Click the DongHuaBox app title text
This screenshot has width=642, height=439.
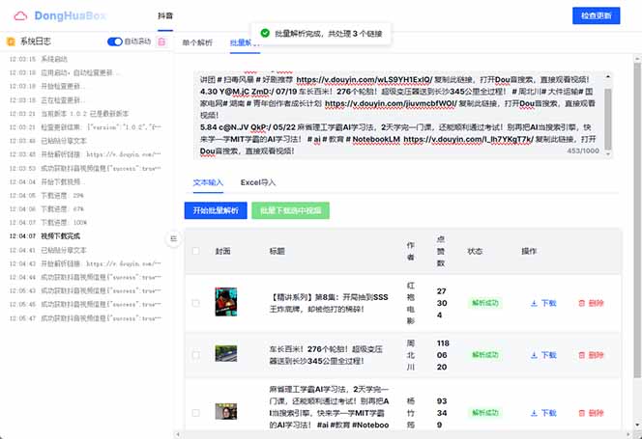[70, 16]
